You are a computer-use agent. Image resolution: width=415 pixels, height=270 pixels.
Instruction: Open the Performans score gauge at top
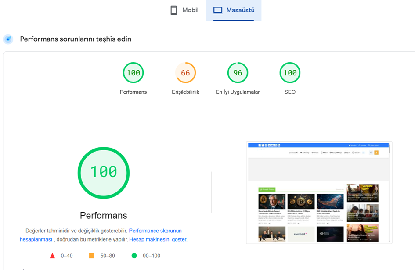(x=133, y=73)
